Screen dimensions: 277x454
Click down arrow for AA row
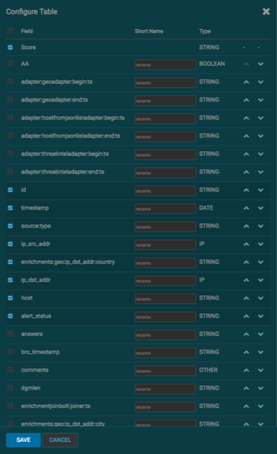click(x=260, y=64)
